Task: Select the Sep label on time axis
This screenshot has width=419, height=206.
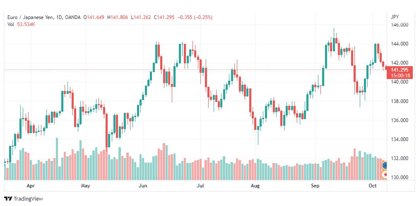Action: 315,185
